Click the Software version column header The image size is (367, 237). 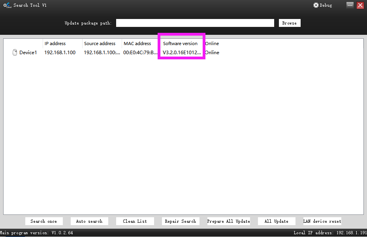(x=180, y=44)
